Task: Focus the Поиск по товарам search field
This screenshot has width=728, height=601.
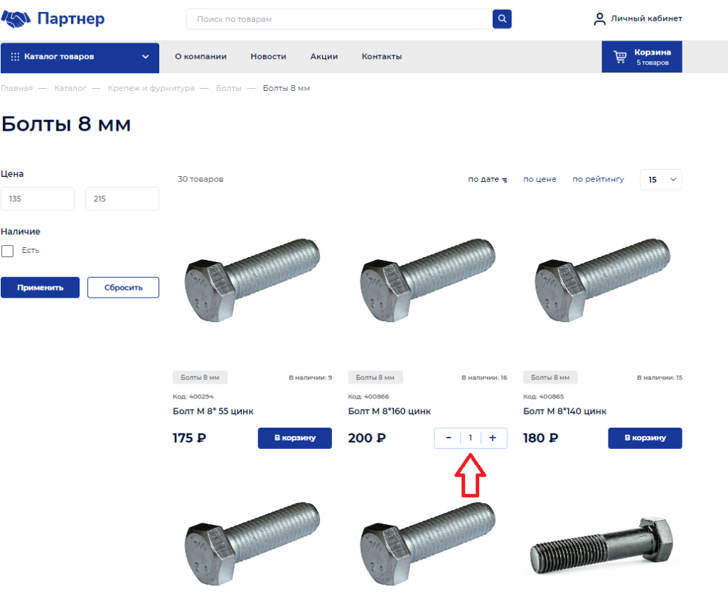Action: pyautogui.click(x=339, y=19)
